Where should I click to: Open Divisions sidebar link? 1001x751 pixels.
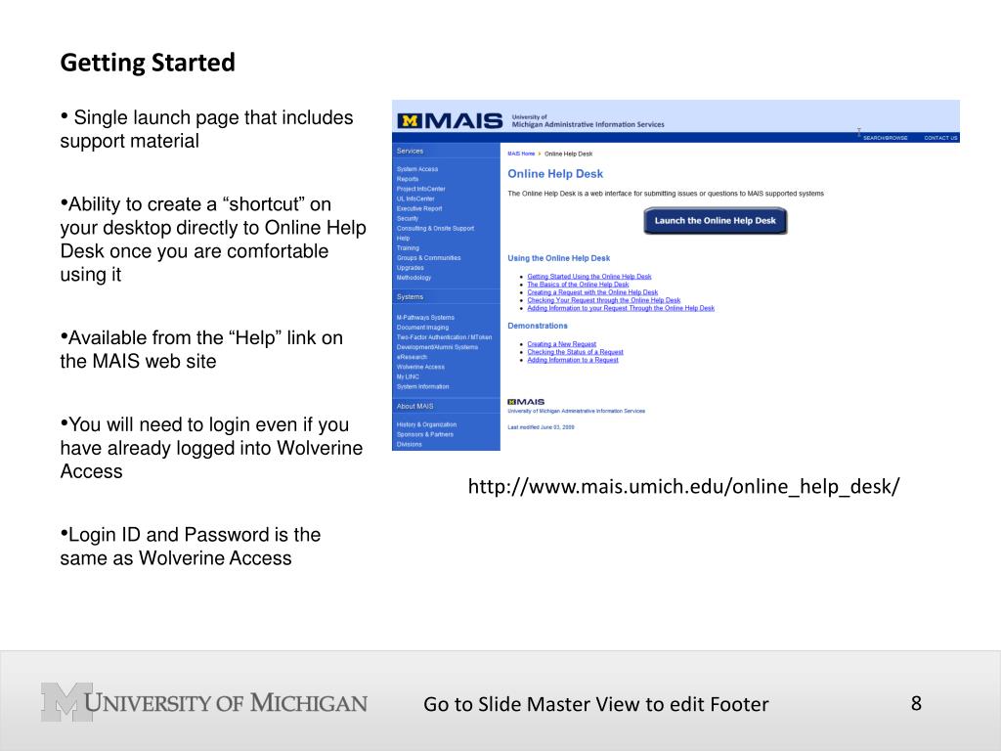coord(410,445)
